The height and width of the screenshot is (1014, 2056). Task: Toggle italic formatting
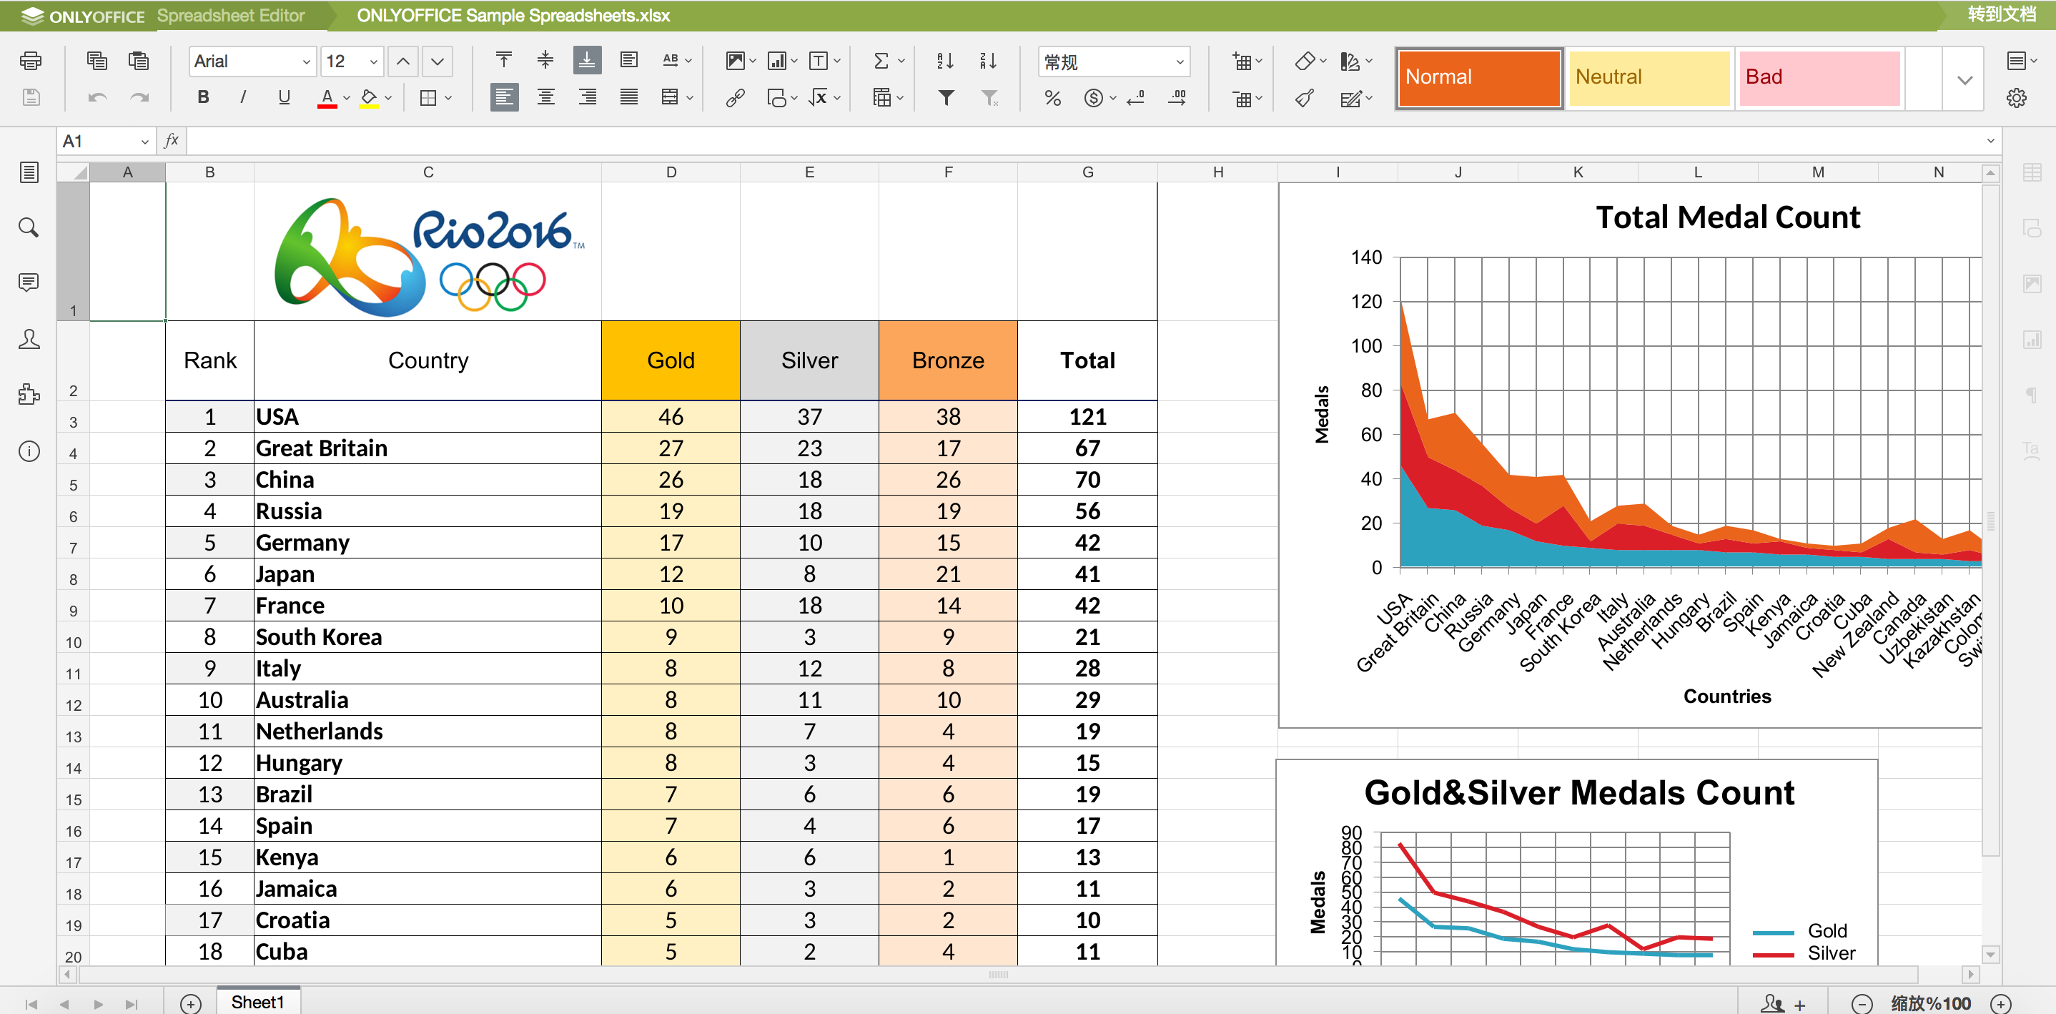[242, 97]
